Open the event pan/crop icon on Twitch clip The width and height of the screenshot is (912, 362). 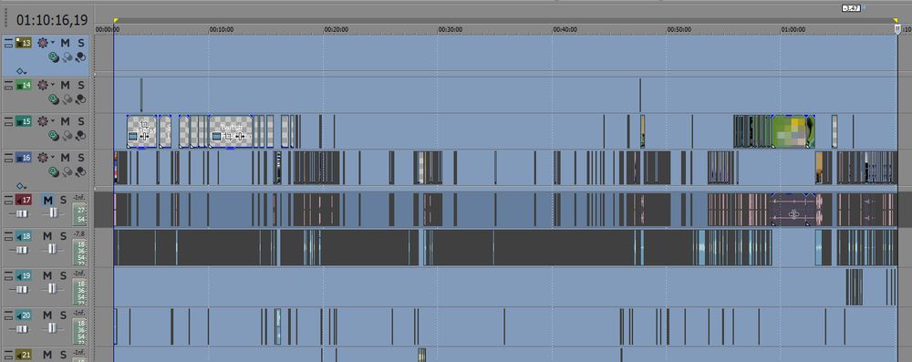coord(228,136)
